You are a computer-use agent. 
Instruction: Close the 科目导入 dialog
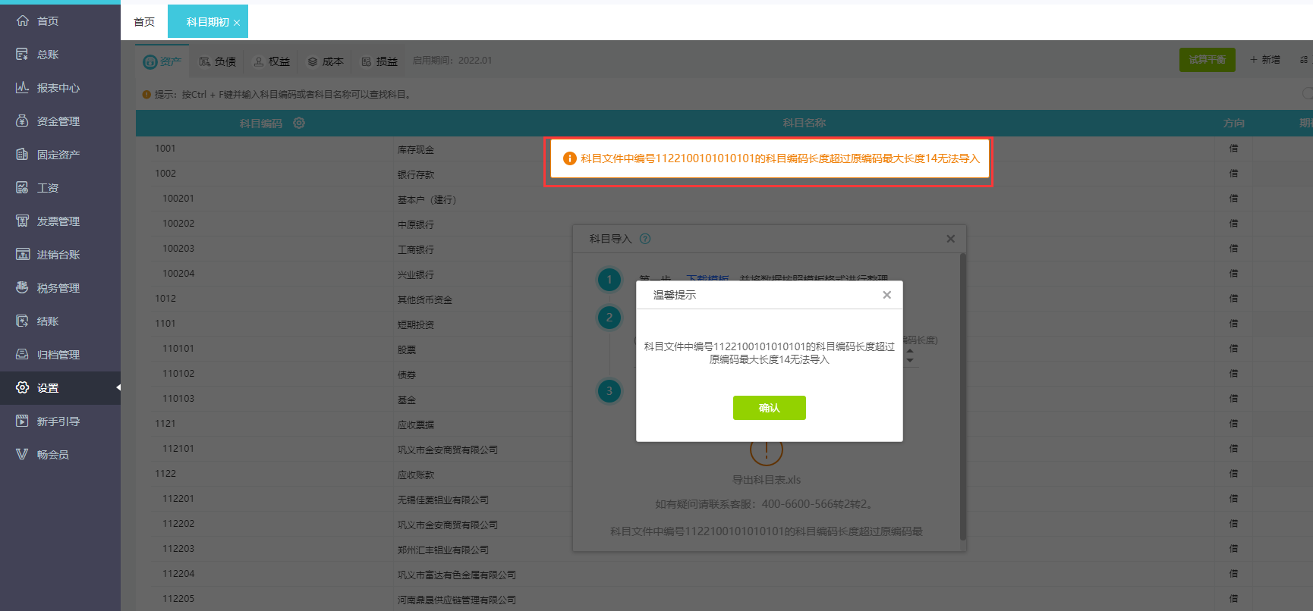[x=950, y=239]
